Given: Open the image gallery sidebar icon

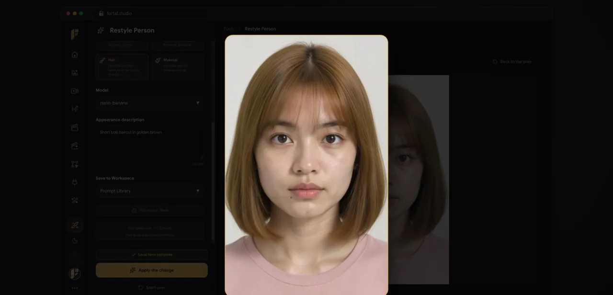Looking at the screenshot, I should (x=75, y=73).
